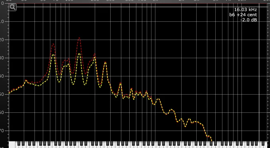Select the "16.03 kHz" frequency readout
The image size is (270, 148).
(x=245, y=9)
